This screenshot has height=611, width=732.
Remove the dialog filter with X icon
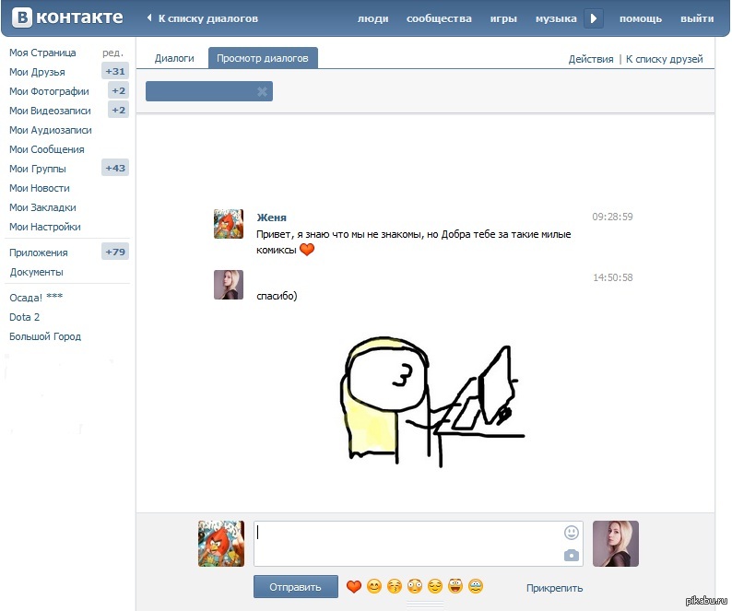pyautogui.click(x=262, y=91)
